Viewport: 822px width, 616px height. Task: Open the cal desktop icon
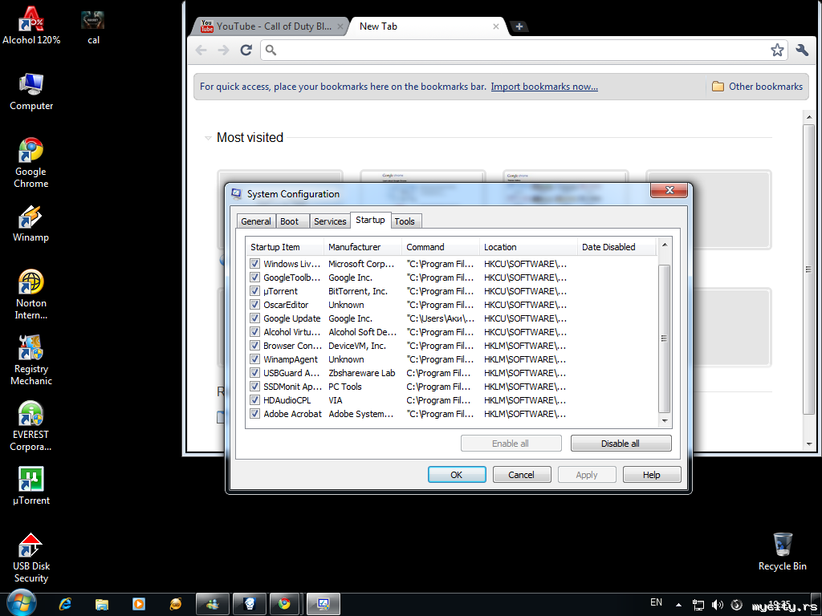[93, 26]
